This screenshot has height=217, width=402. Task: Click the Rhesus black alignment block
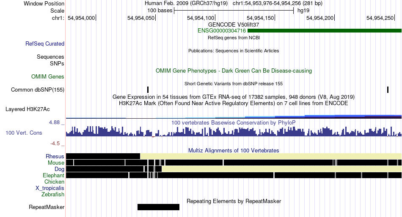point(103,156)
